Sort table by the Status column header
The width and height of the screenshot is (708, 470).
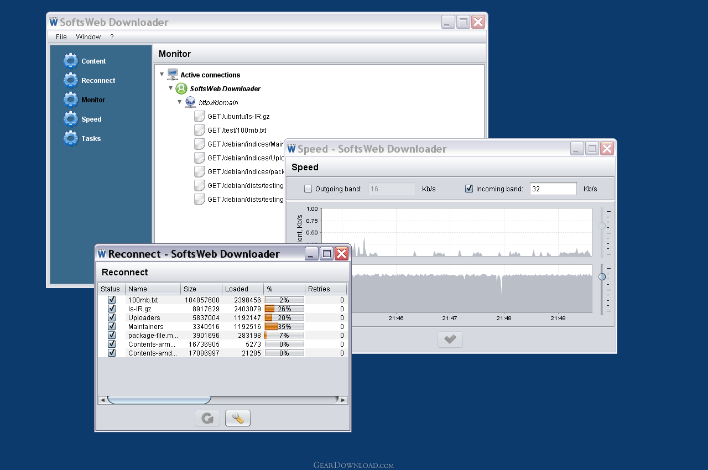pos(112,289)
